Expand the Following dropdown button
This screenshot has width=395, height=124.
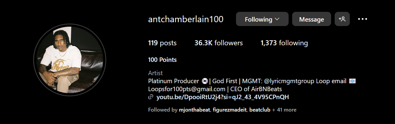point(262,19)
